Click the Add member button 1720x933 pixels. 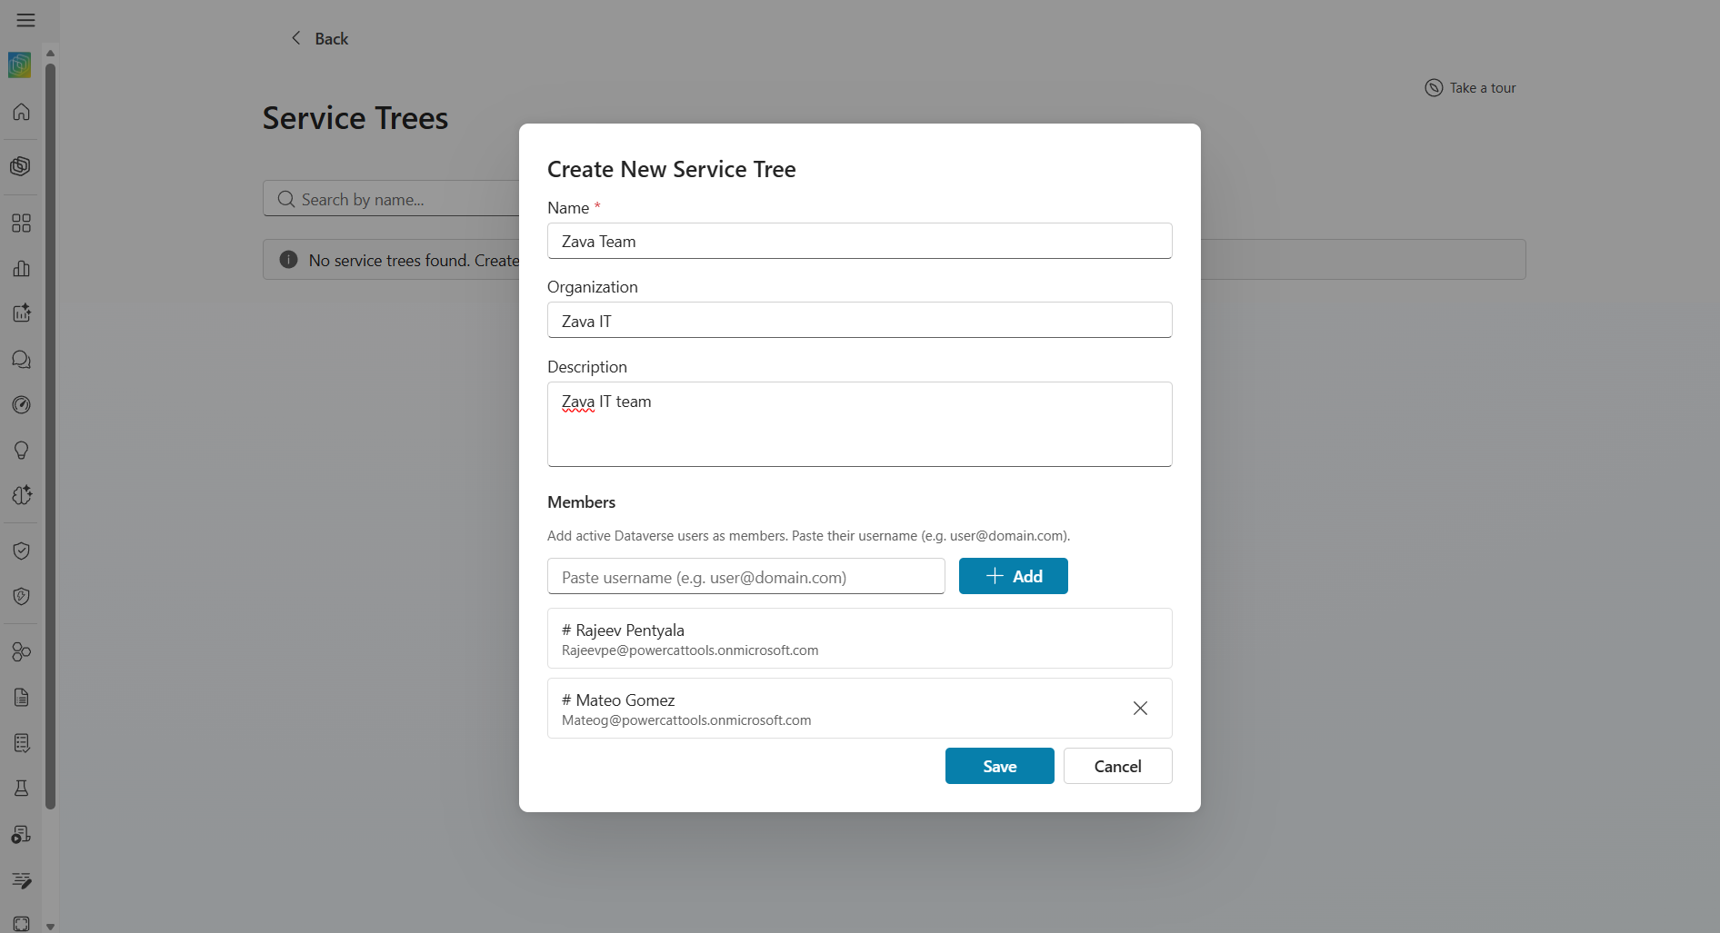[1014, 576]
